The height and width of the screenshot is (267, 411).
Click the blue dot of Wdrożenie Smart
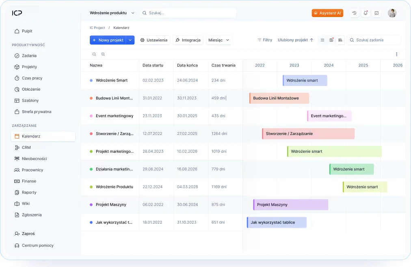91,80
